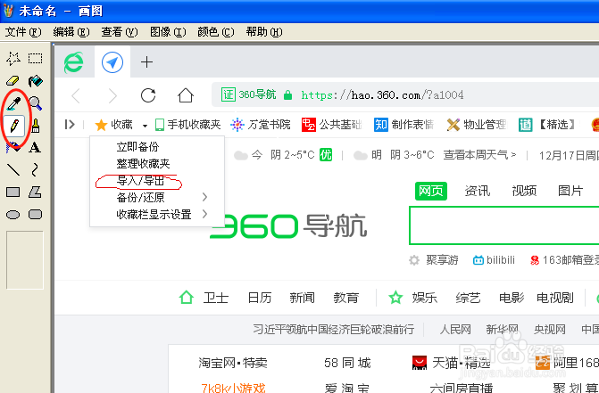Open 公共基础 bookmark

click(331, 125)
